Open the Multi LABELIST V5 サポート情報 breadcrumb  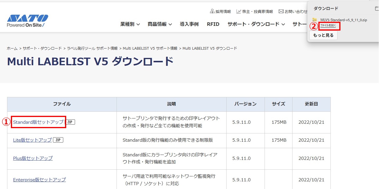[150, 48]
